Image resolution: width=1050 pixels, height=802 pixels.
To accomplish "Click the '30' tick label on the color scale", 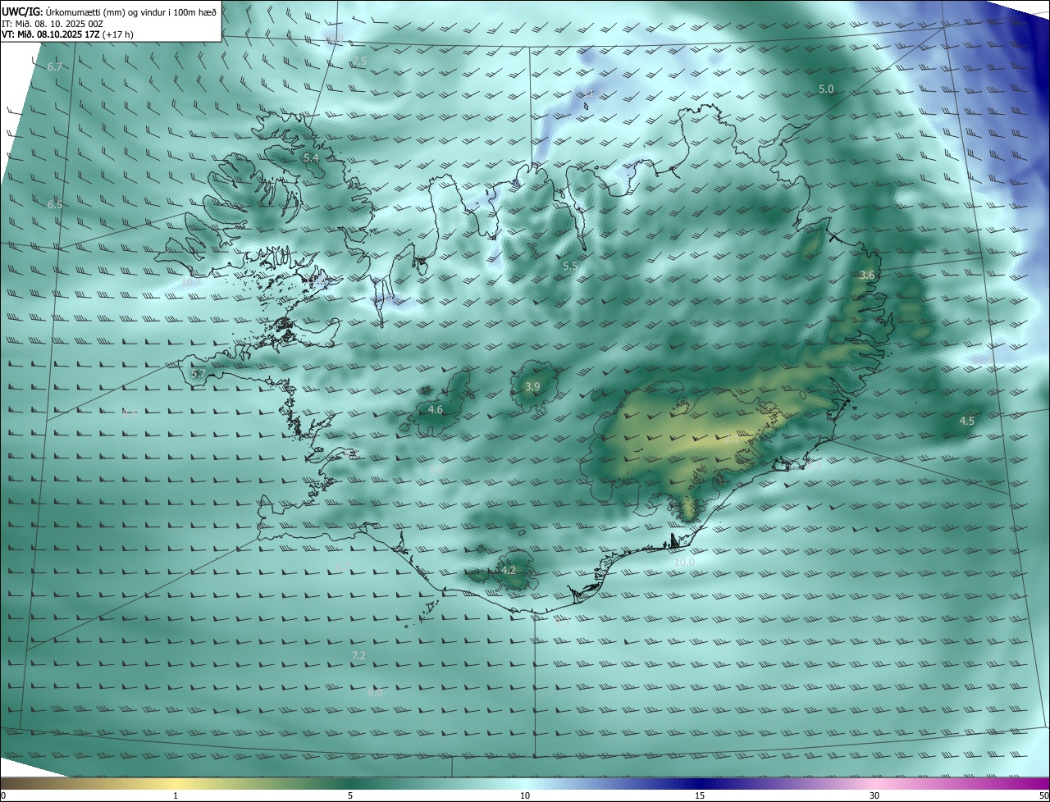I will 874,795.
